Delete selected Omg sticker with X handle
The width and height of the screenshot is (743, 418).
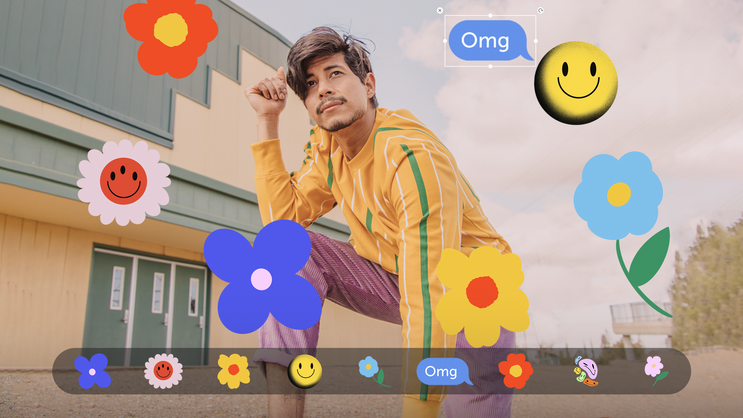click(x=440, y=10)
